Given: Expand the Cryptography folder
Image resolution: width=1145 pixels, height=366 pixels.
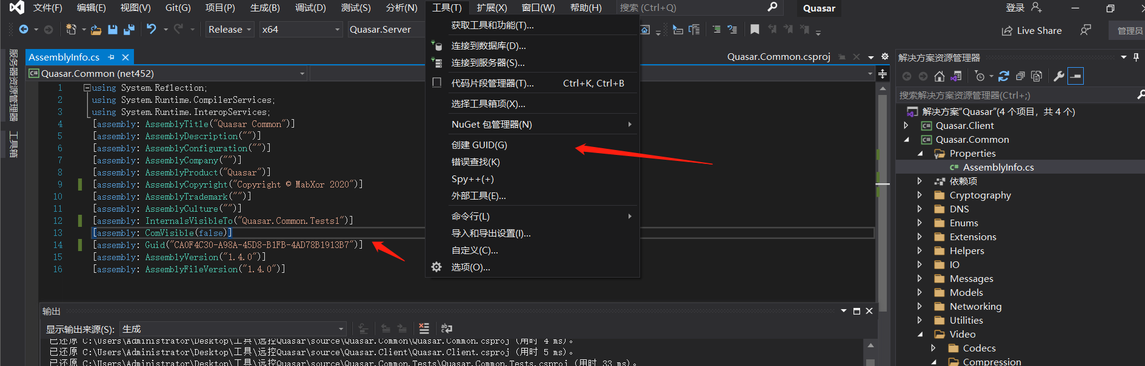Looking at the screenshot, I should [920, 195].
